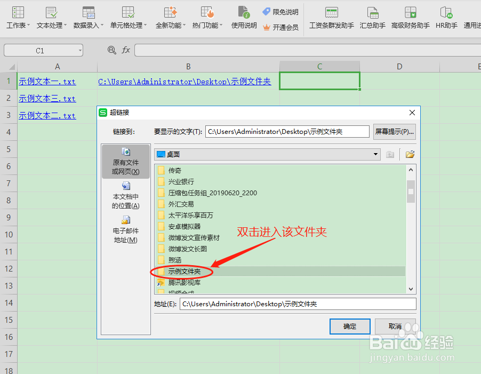481x374 pixels.
Task: Launch 汇总助手 tool
Action: [372, 18]
